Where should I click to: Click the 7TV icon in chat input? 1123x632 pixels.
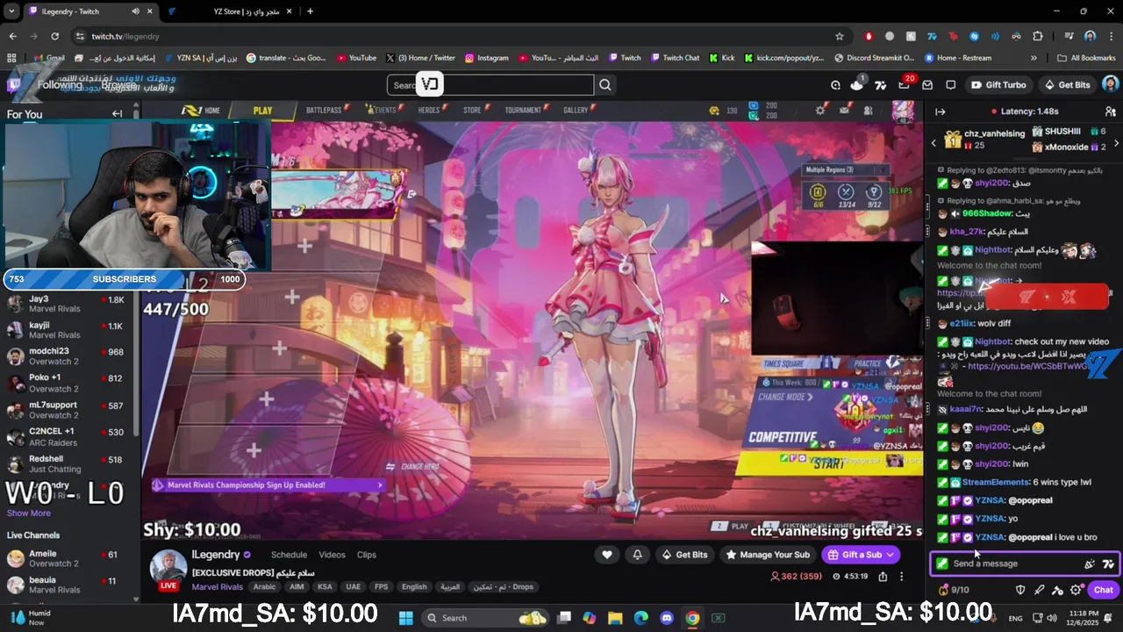point(1108,564)
